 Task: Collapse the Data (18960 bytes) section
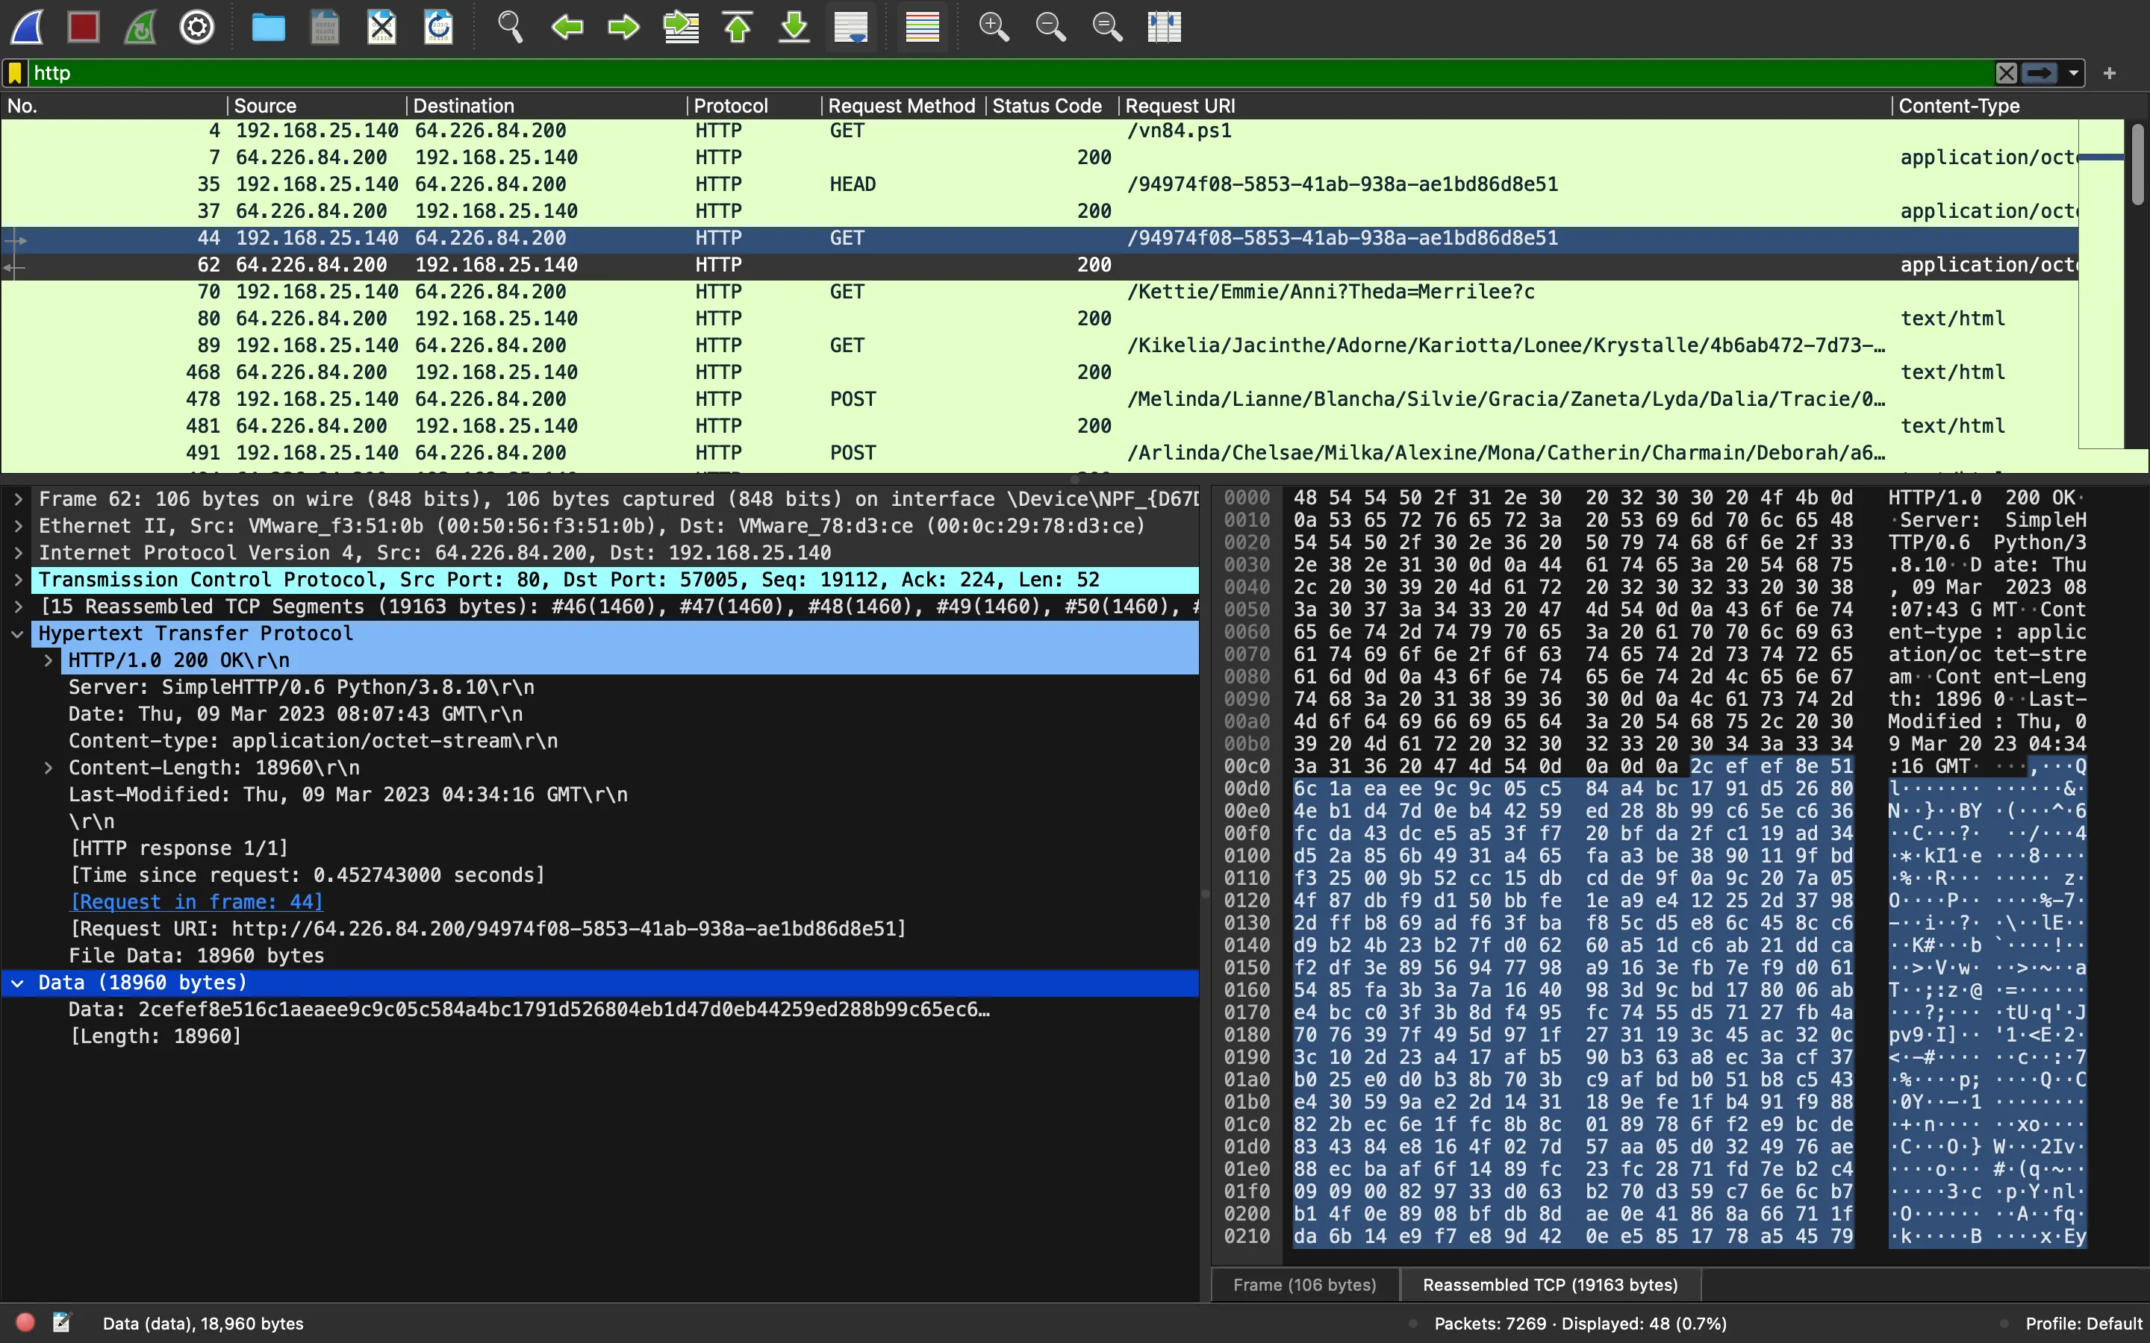pyautogui.click(x=18, y=983)
